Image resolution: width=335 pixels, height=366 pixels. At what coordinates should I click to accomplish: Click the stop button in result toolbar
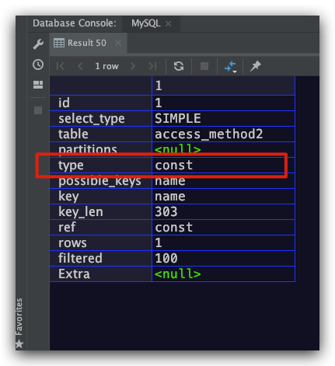(x=204, y=66)
